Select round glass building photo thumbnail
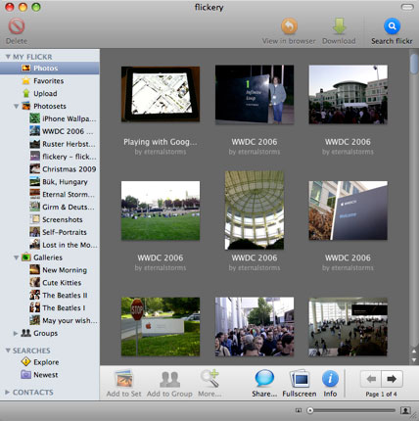 point(349,95)
